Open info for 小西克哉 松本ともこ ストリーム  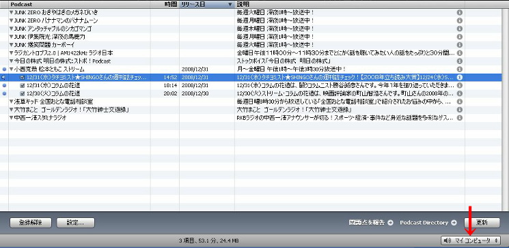(x=459, y=69)
